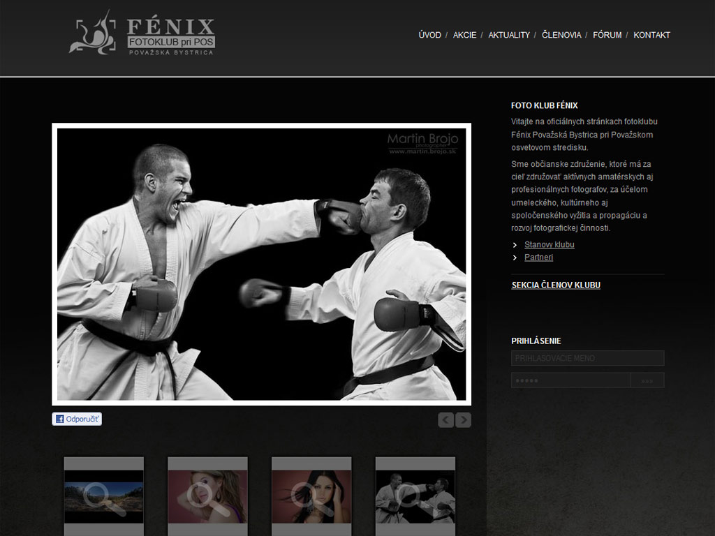Click the chevron beside Stanovy klubu
Viewport: 715px width, 536px height.
click(x=515, y=245)
